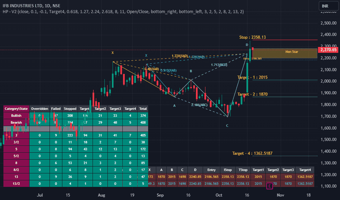Click the Total value 172

tap(143, 149)
